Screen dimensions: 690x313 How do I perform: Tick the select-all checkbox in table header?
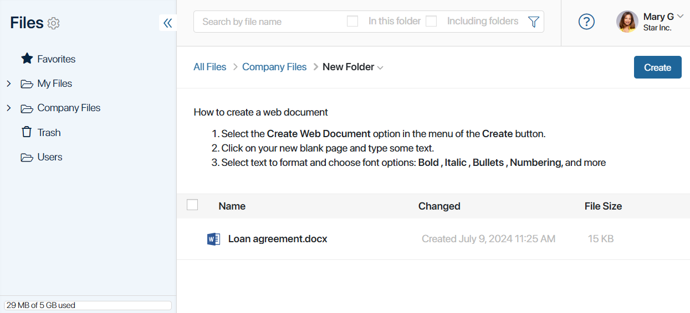pyautogui.click(x=192, y=205)
